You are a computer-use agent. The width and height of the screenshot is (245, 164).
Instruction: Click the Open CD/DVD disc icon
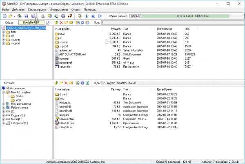(x=20, y=16)
